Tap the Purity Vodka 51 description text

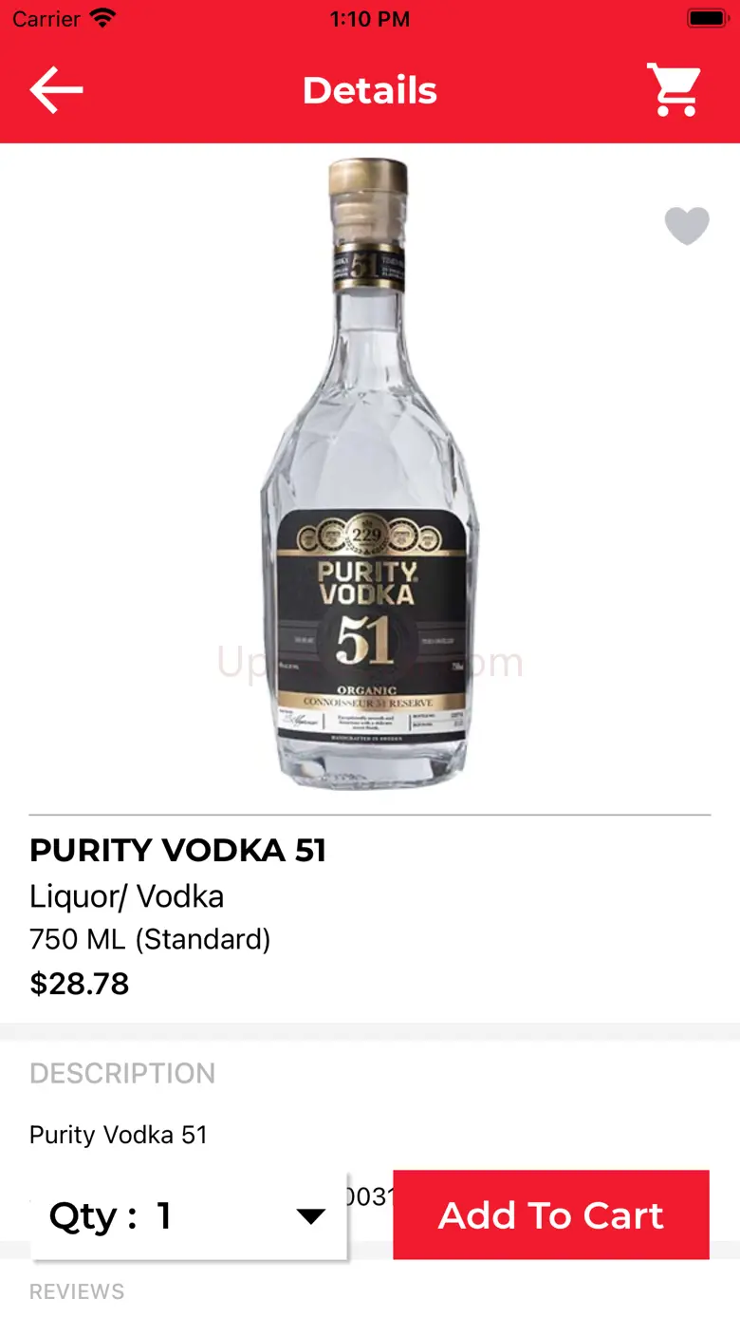pos(119,1135)
